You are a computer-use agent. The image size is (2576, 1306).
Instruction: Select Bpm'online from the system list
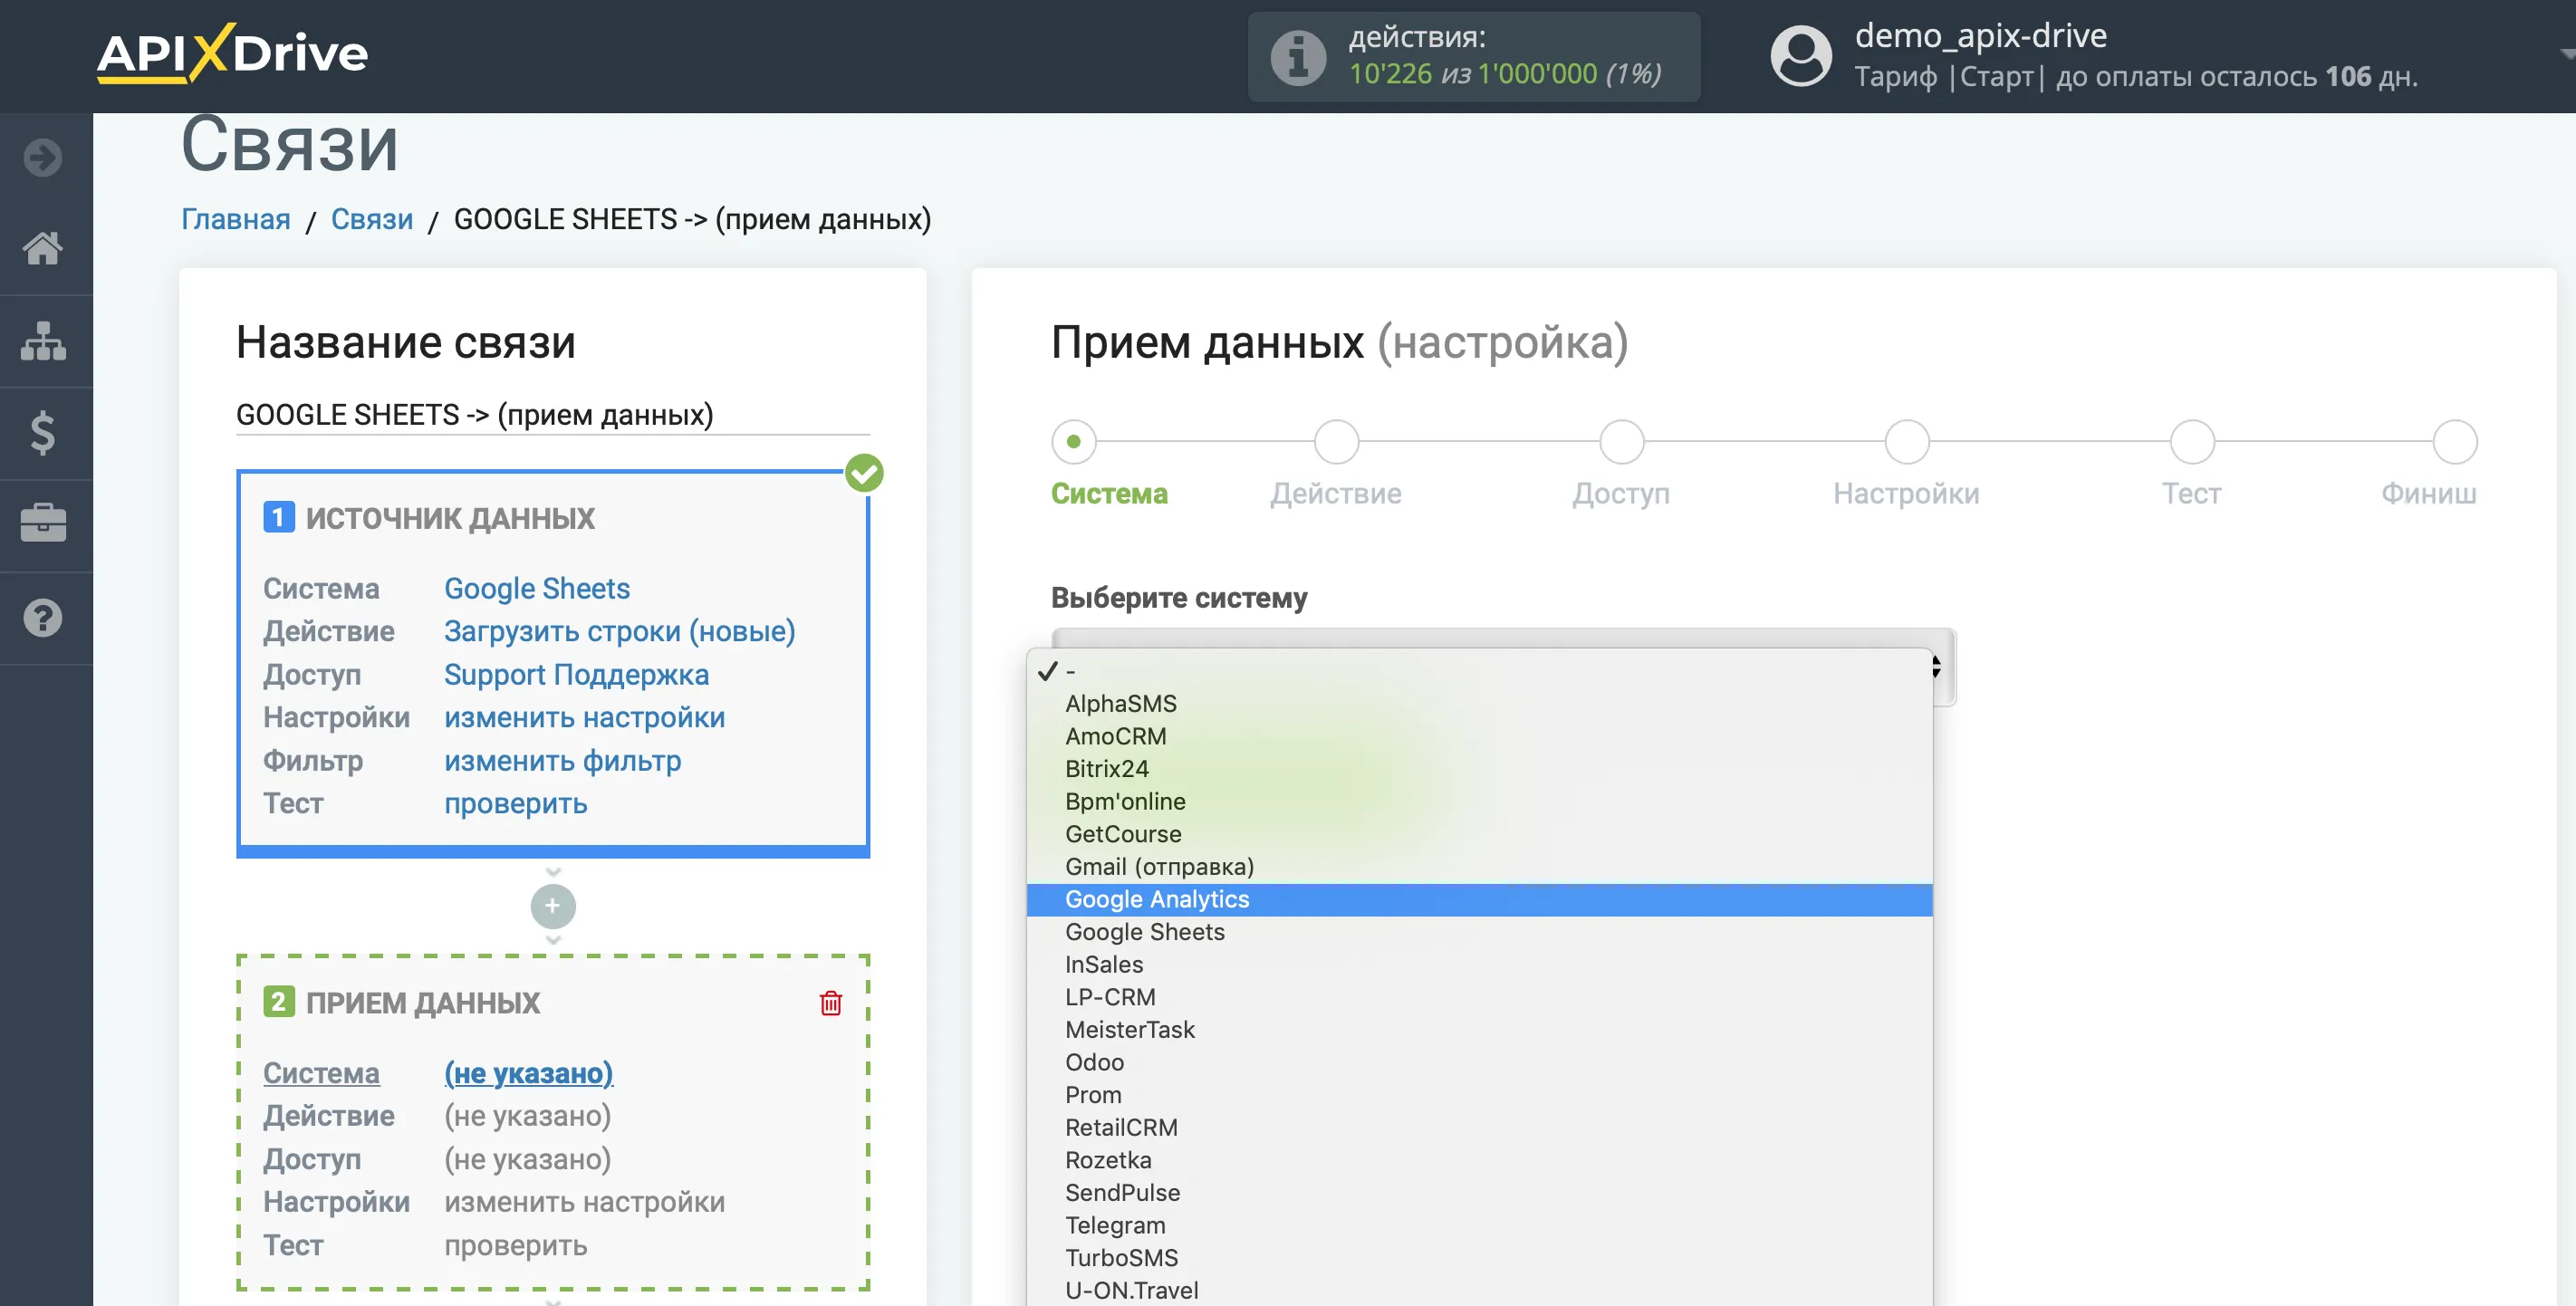(1479, 801)
